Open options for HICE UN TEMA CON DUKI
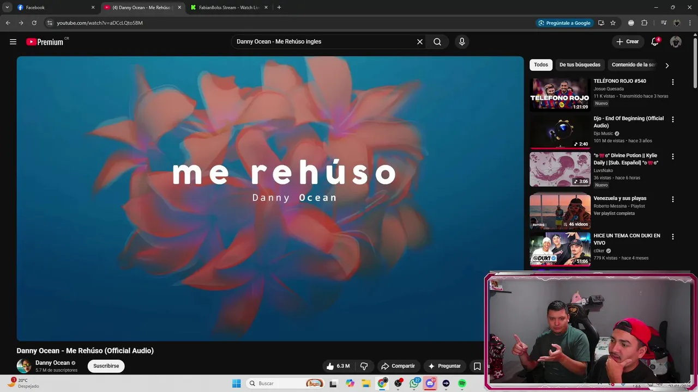 coord(672,237)
